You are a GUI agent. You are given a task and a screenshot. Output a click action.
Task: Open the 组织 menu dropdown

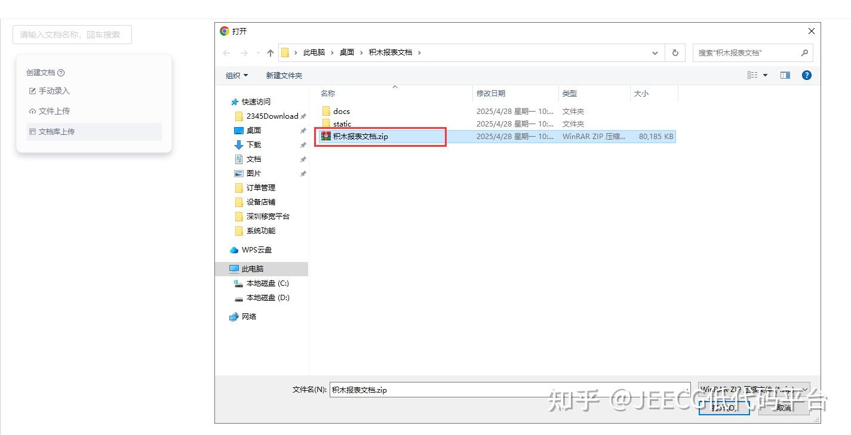click(236, 75)
